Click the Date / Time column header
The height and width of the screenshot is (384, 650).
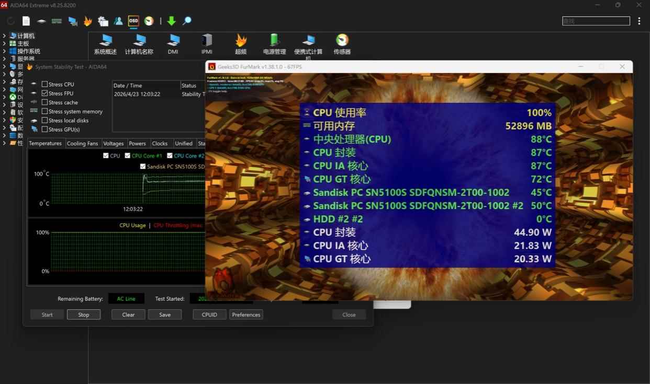[x=146, y=85]
